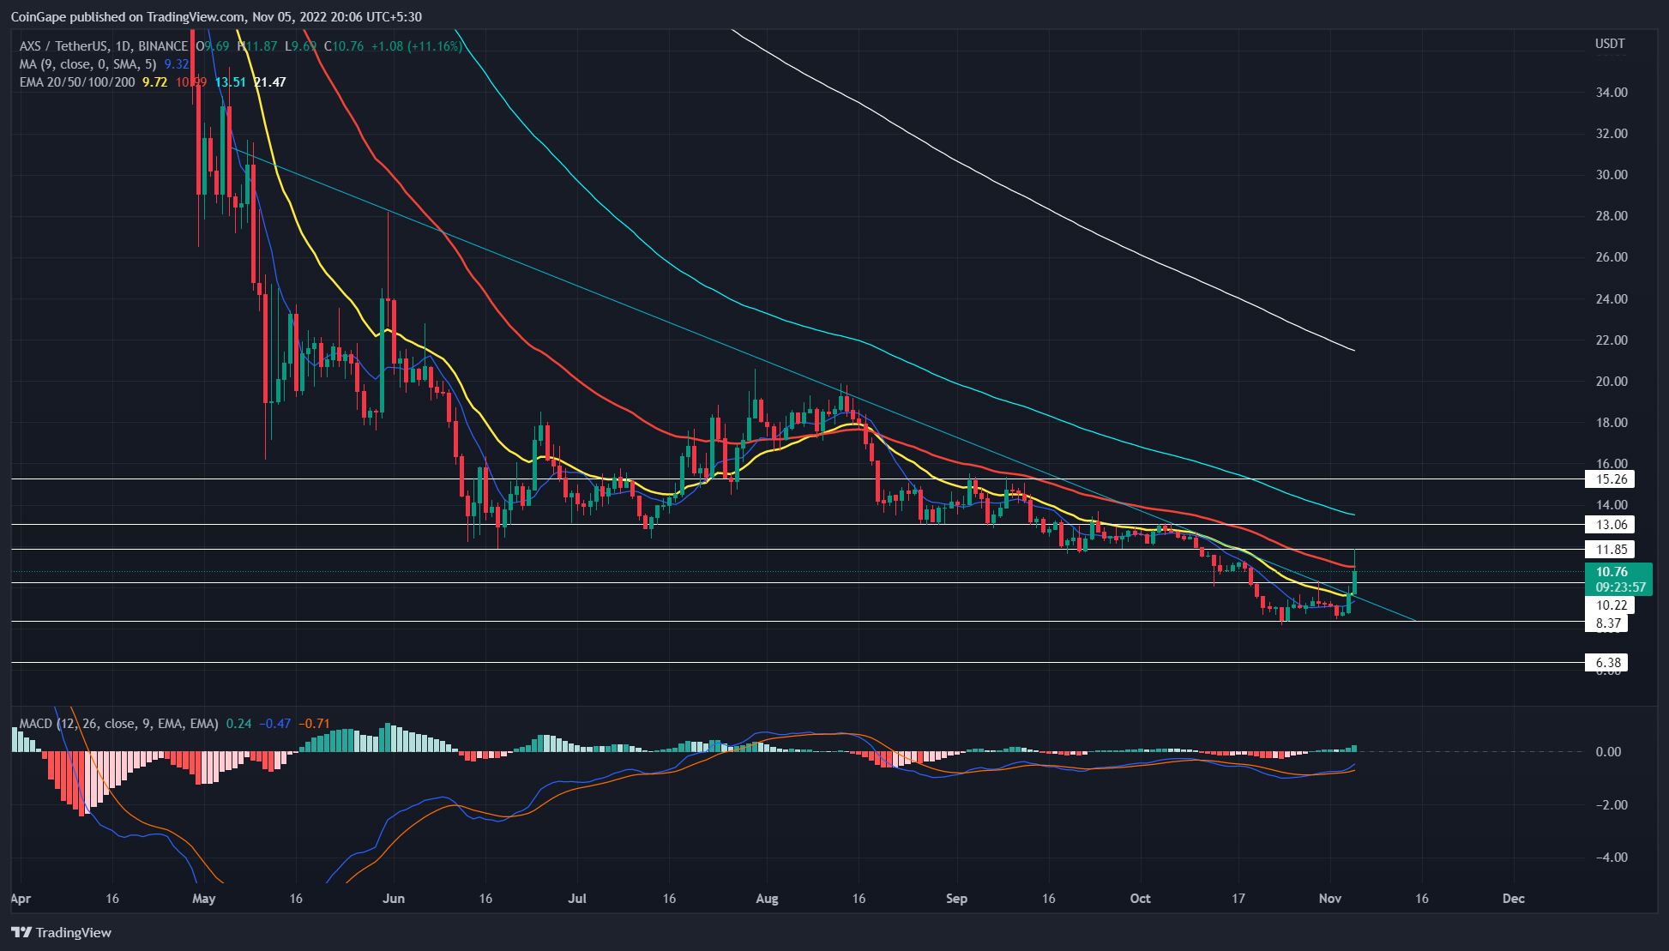Screen dimensions: 1669x951
Task: Click the 13.06 horizontal line price label
Action: coord(1610,525)
